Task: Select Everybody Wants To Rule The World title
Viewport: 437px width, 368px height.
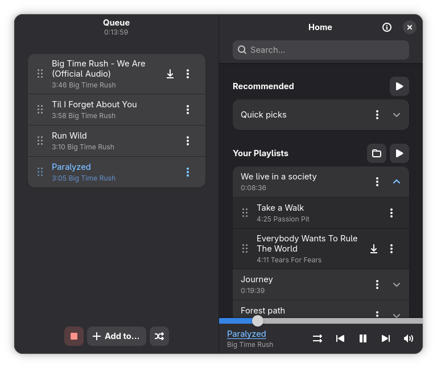Action: (x=307, y=244)
